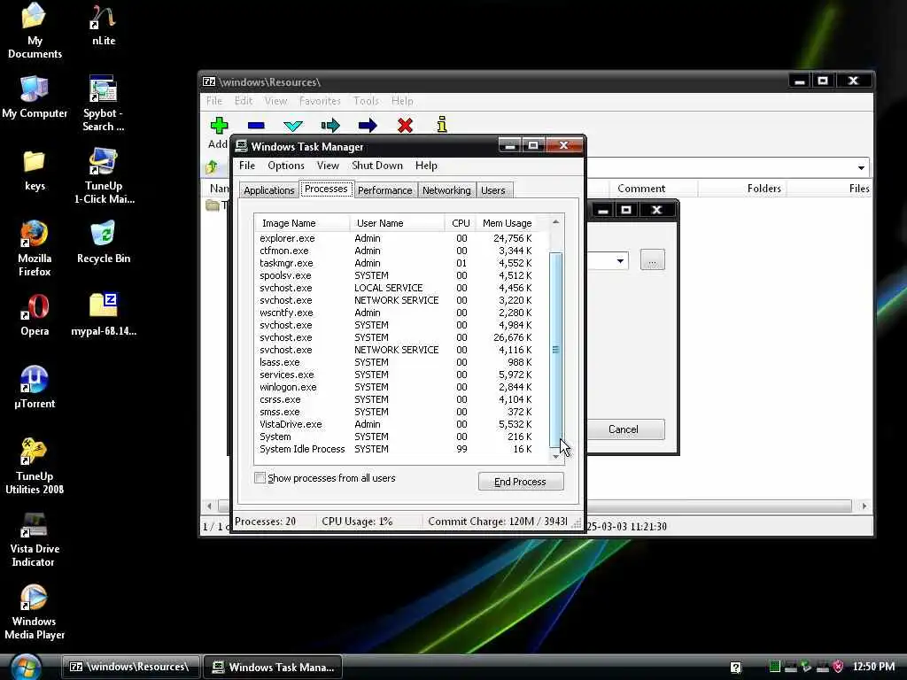Switch to the Networking tab
Image resolution: width=907 pixels, height=680 pixels.
point(446,190)
